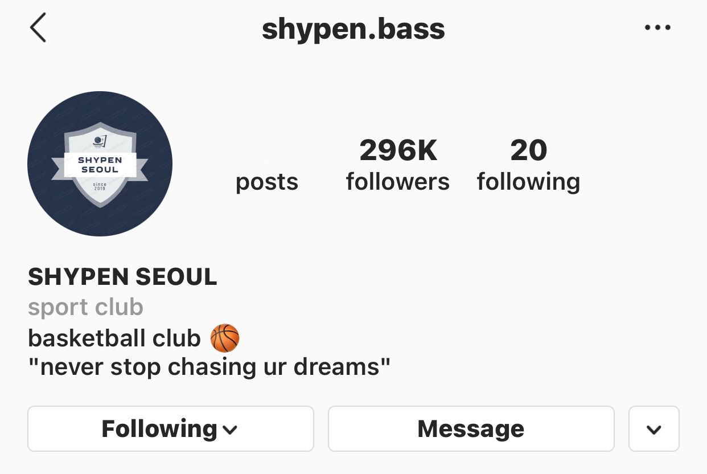Open the sport club category link
Screen dimensions: 707x474
click(x=85, y=308)
